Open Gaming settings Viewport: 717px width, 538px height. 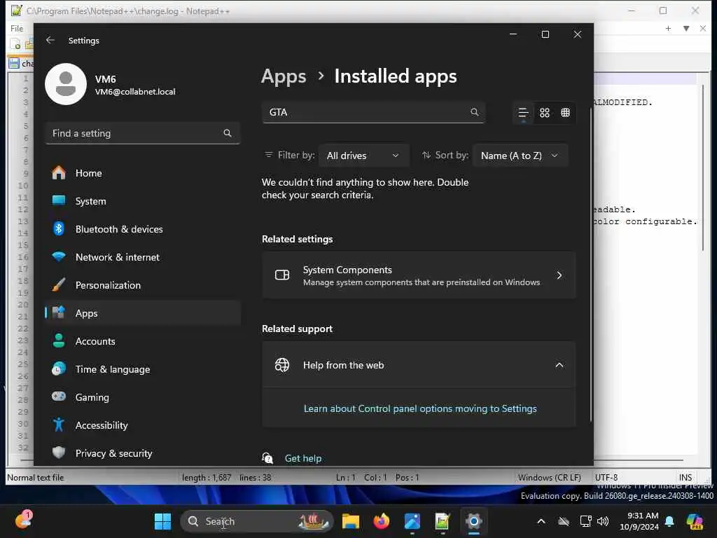click(x=143, y=398)
